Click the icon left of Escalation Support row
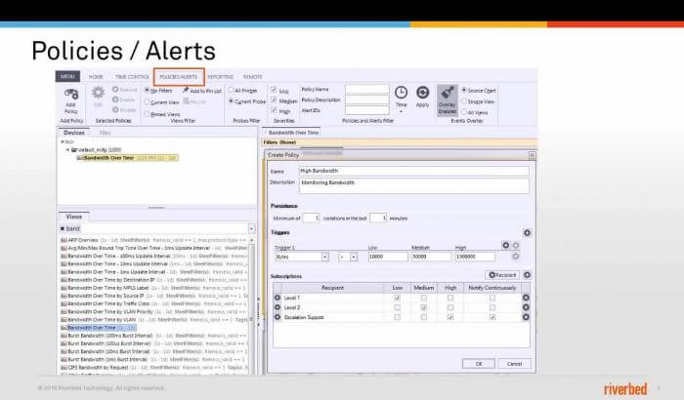684x400 pixels. (x=278, y=317)
